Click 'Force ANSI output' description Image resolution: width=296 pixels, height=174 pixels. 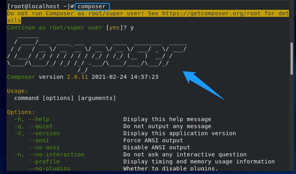tap(153, 140)
